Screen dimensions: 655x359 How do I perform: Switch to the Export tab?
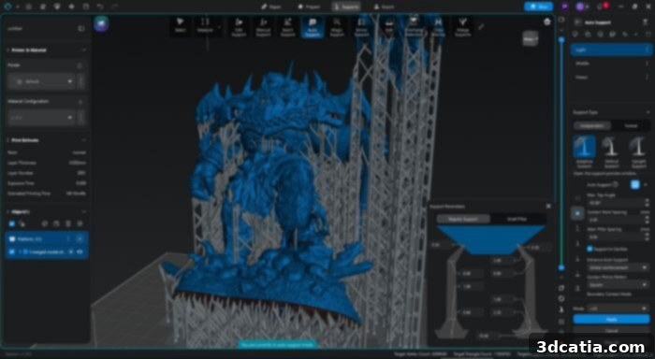[x=384, y=7]
